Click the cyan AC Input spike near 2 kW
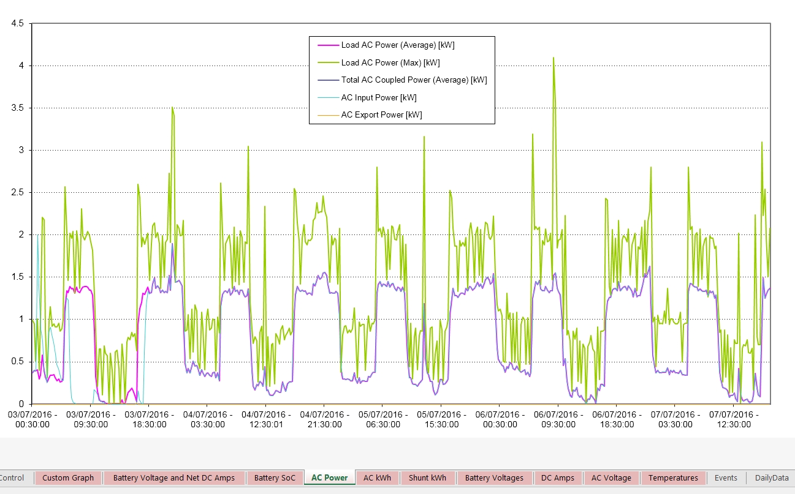795x494 pixels. tap(38, 236)
